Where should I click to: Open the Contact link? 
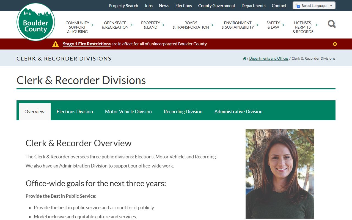[279, 6]
